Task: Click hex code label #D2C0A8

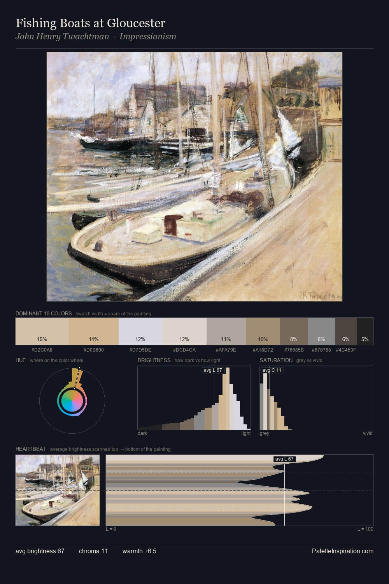Action: (42, 350)
